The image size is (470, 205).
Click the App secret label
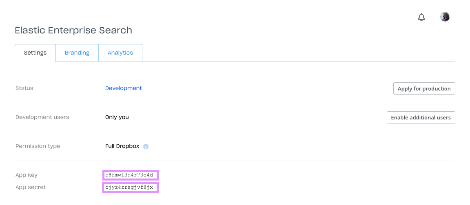[x=31, y=187]
